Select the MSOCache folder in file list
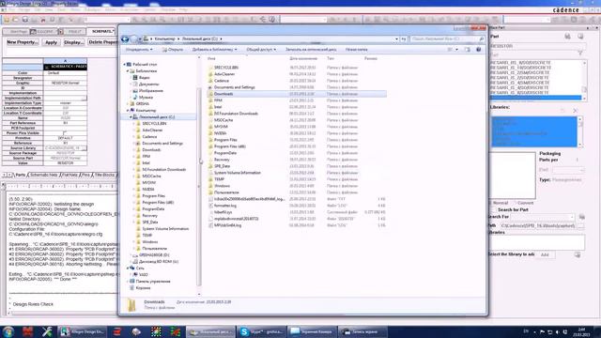This screenshot has width=601, height=338. pos(223,120)
